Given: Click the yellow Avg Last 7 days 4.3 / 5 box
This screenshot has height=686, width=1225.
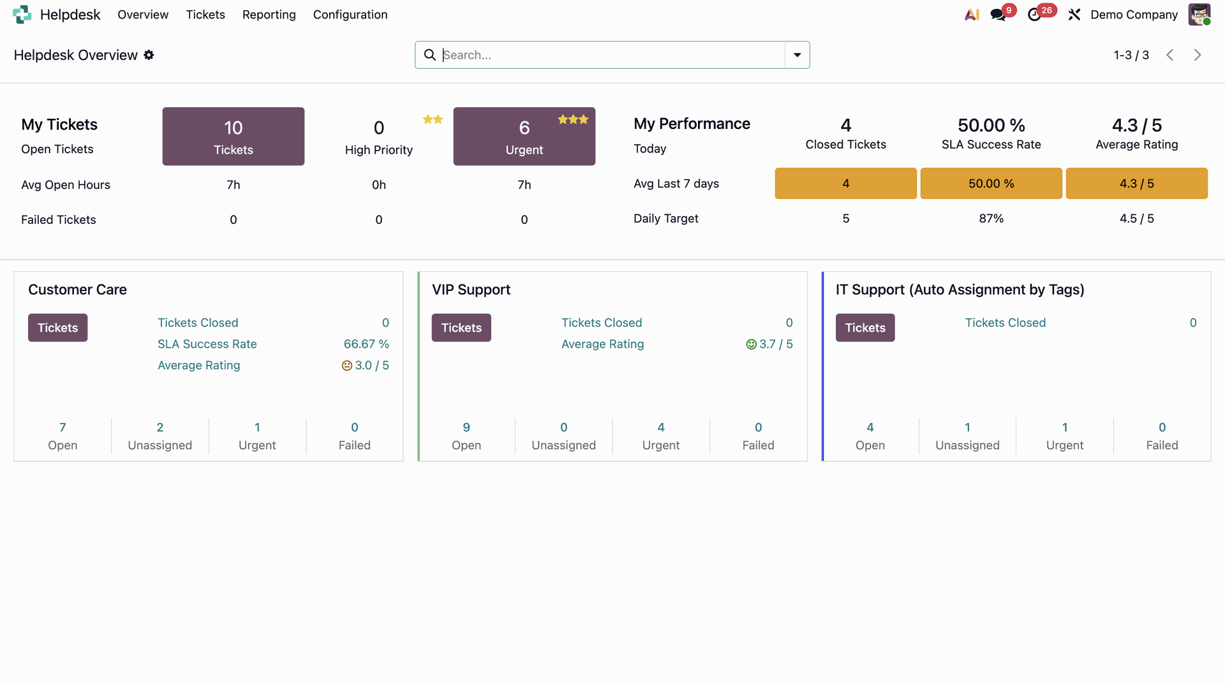Looking at the screenshot, I should tap(1137, 184).
